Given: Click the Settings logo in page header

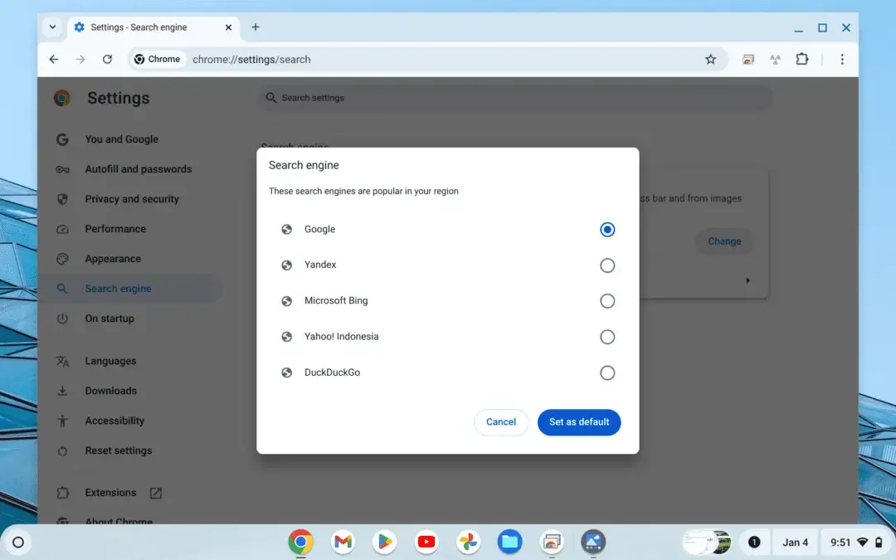Looking at the screenshot, I should (x=62, y=98).
